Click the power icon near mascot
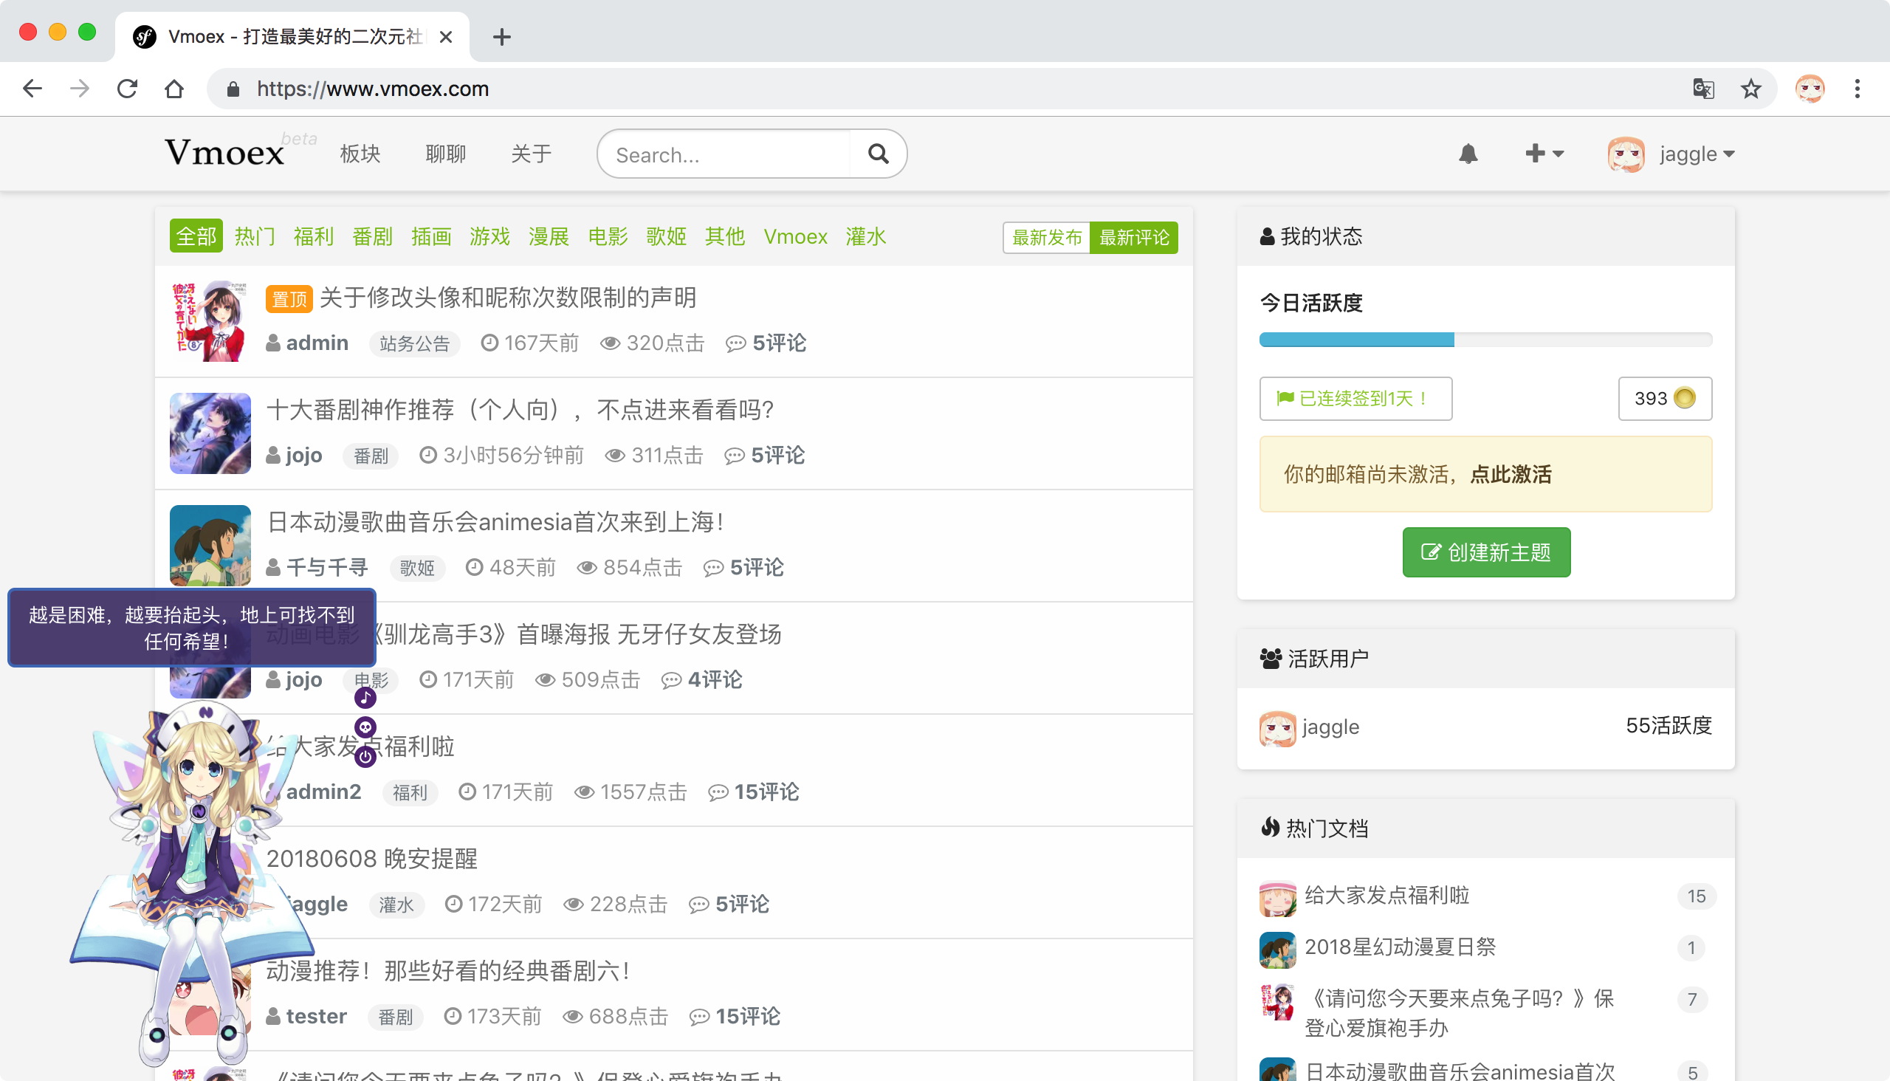Screen dimensions: 1890x1081 (365, 757)
